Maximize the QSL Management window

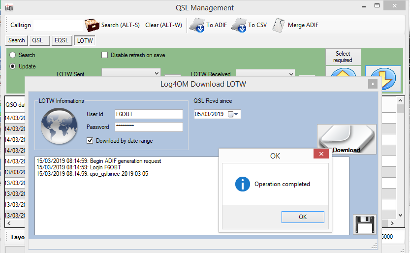pyautogui.click(x=377, y=6)
